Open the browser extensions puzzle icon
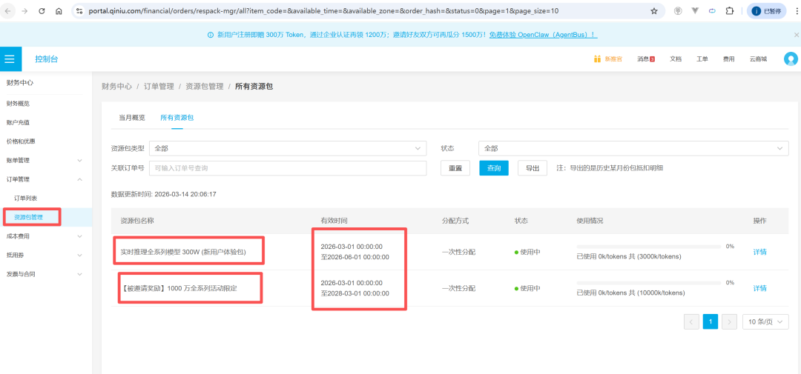Screen dimensions: 801x374 [x=730, y=11]
